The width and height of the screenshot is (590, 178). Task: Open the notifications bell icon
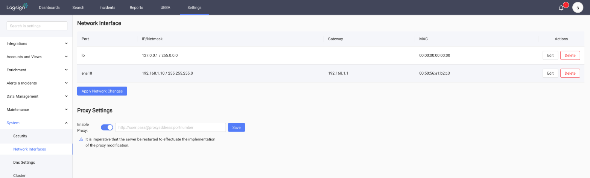click(x=561, y=7)
